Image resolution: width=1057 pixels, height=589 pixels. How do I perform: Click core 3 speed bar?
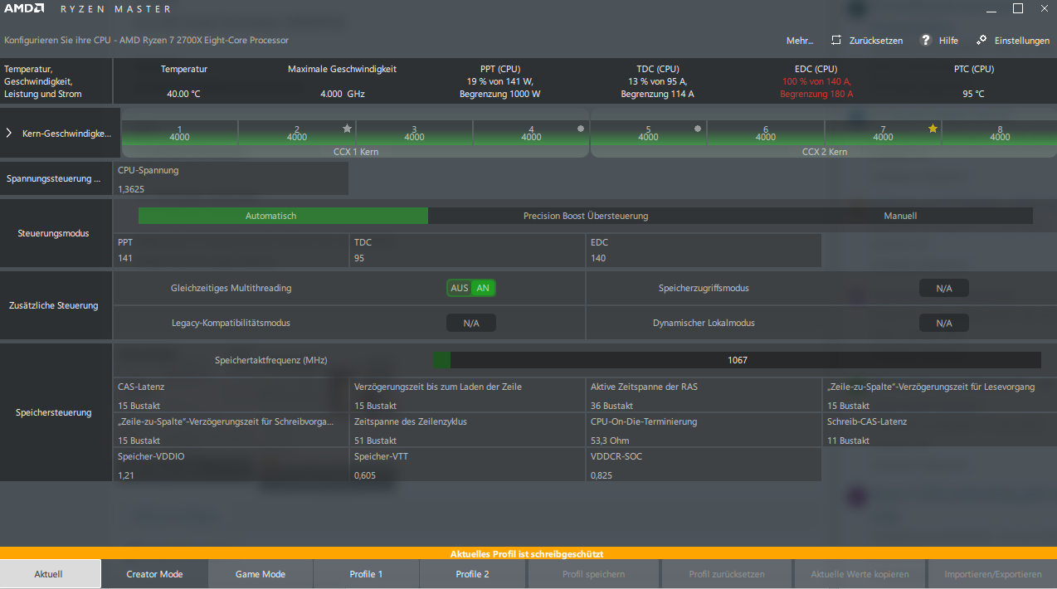click(x=414, y=134)
